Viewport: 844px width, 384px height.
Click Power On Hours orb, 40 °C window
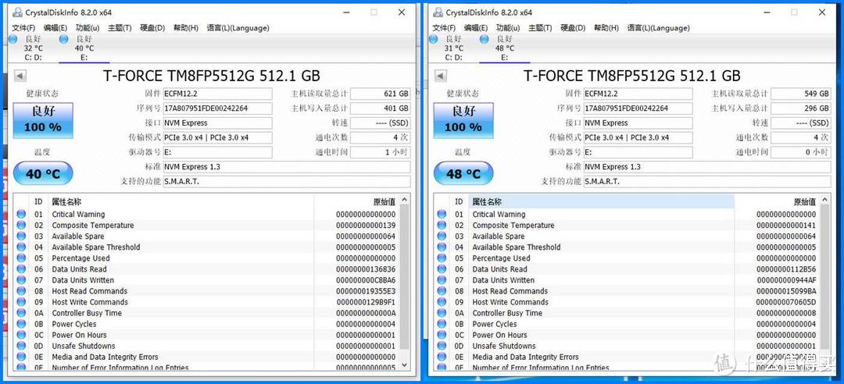pos(21,335)
